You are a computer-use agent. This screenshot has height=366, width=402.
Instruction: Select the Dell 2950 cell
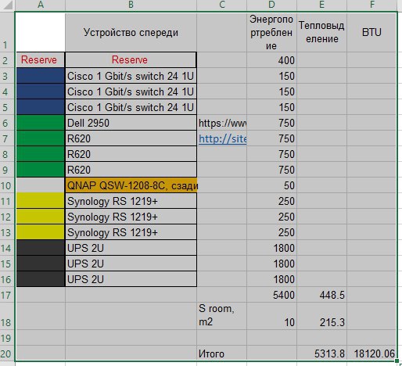[x=131, y=123]
